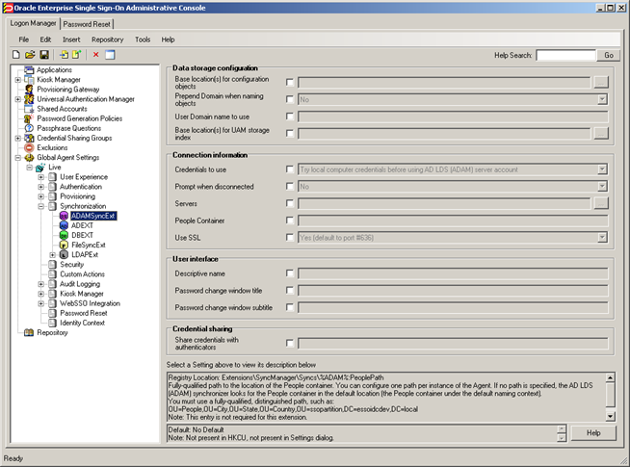The image size is (630, 467).
Task: Click the Security page icon
Action: coord(52,264)
